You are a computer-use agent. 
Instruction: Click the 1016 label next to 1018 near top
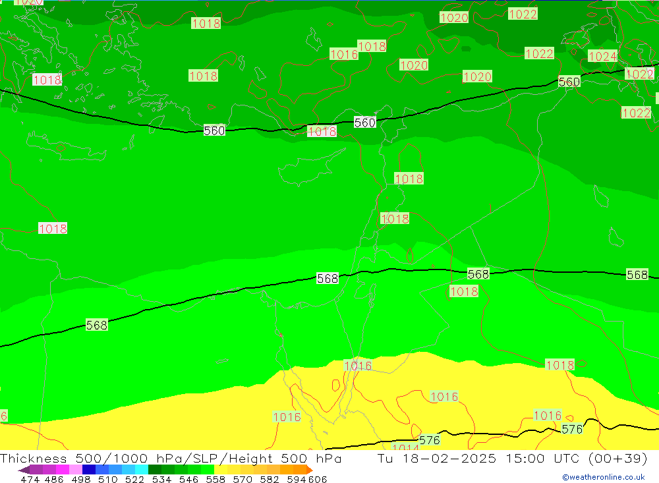tap(344, 54)
